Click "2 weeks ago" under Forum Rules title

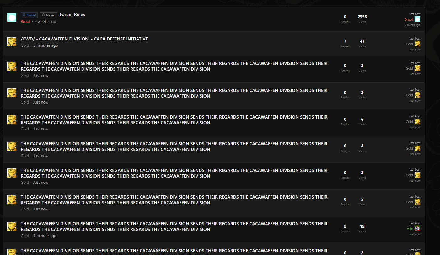(x=45, y=22)
